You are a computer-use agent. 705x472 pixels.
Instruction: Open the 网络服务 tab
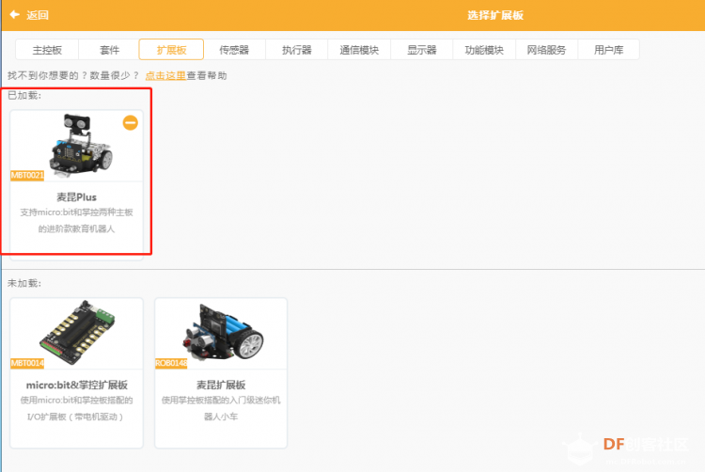[546, 50]
